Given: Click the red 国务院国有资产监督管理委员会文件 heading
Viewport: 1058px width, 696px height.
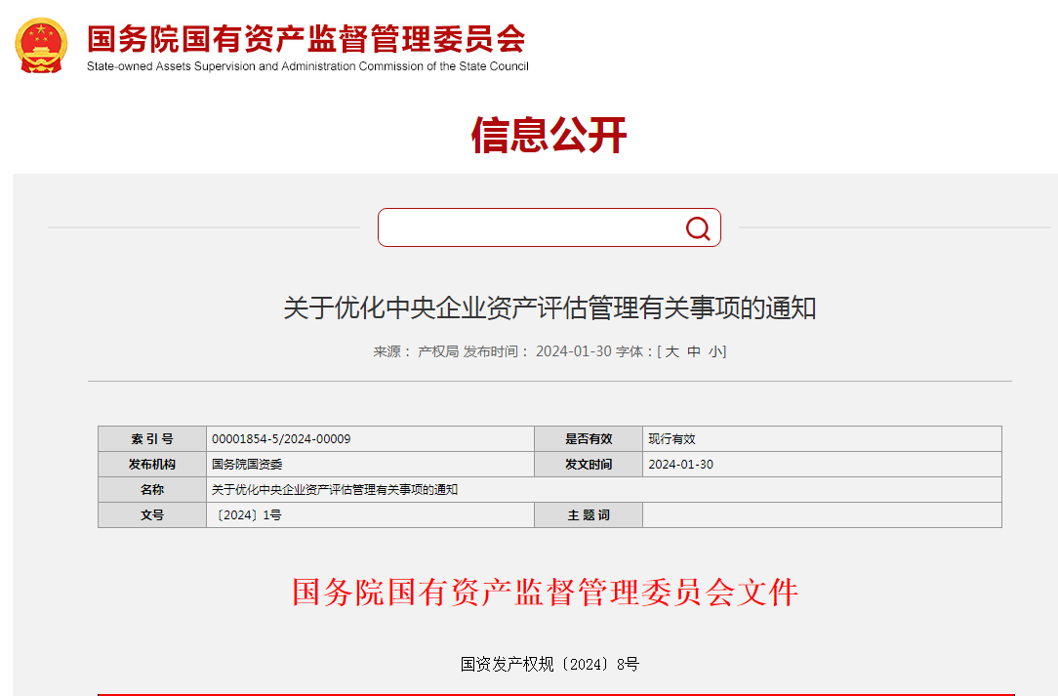Looking at the screenshot, I should (x=546, y=592).
